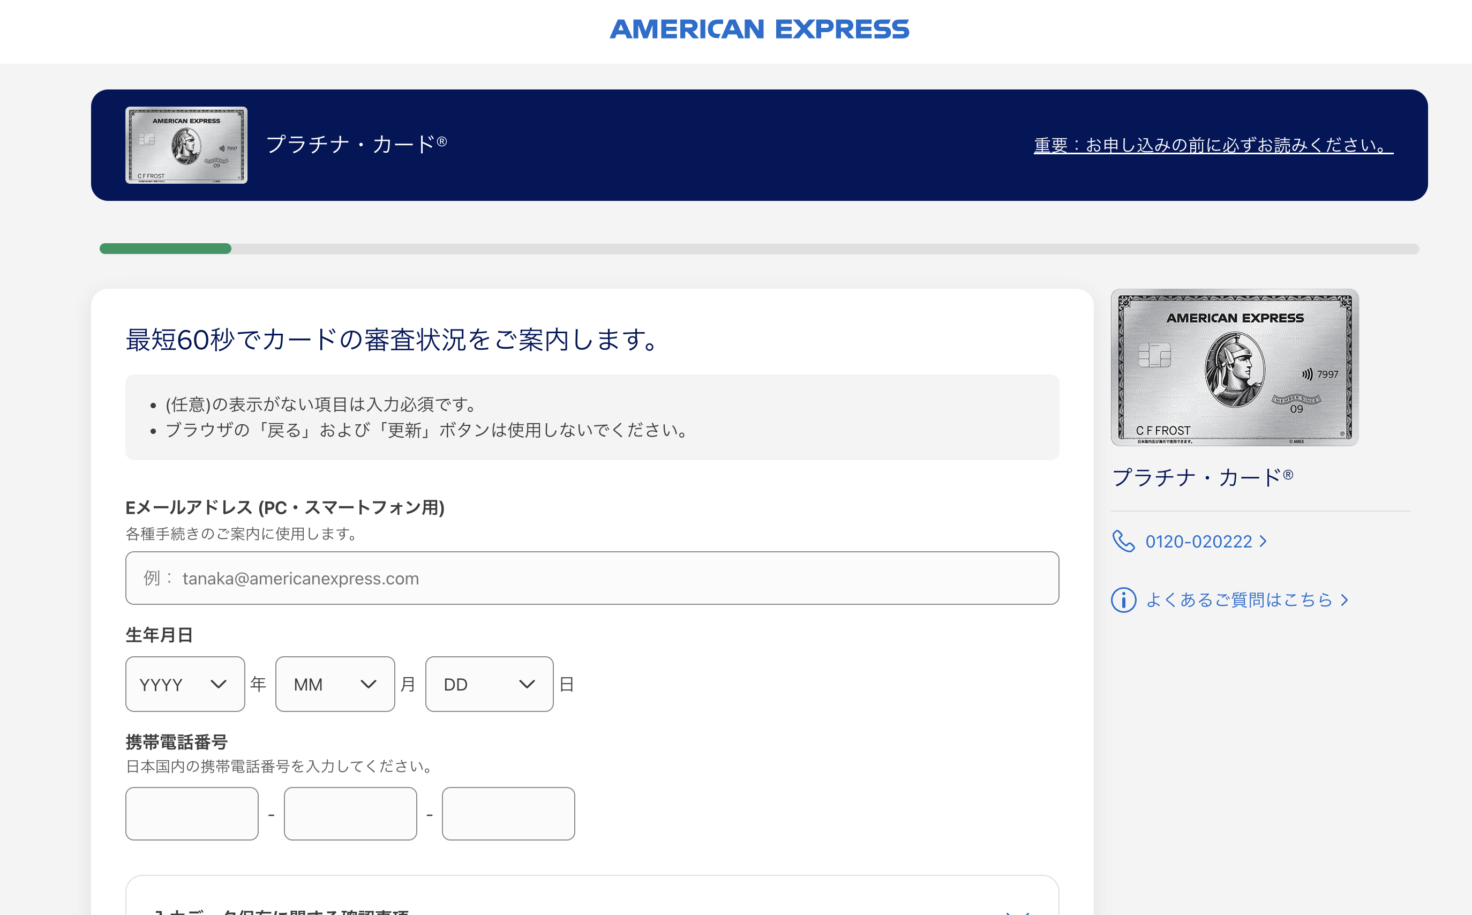1472x915 pixels.
Task: Click the note about (任意) required fields
Action: click(321, 404)
